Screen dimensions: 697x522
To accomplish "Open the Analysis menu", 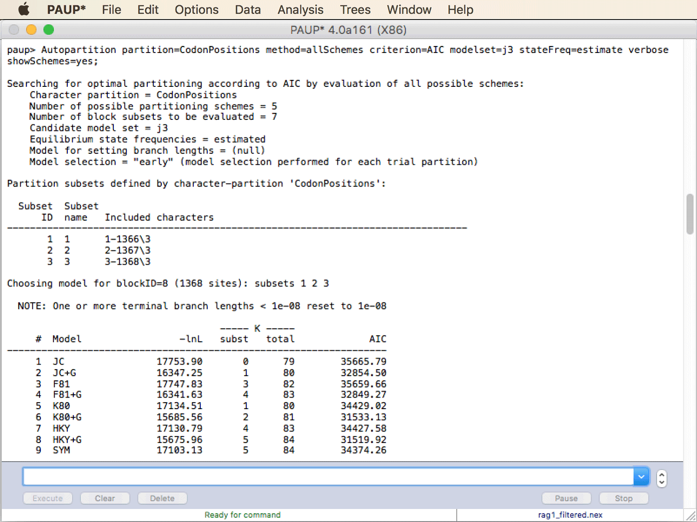I will tap(300, 9).
